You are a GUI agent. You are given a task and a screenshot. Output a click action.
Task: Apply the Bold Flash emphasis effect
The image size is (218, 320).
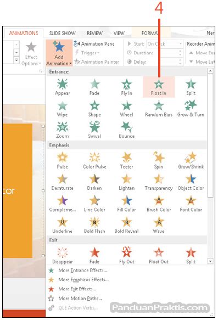[94, 225]
